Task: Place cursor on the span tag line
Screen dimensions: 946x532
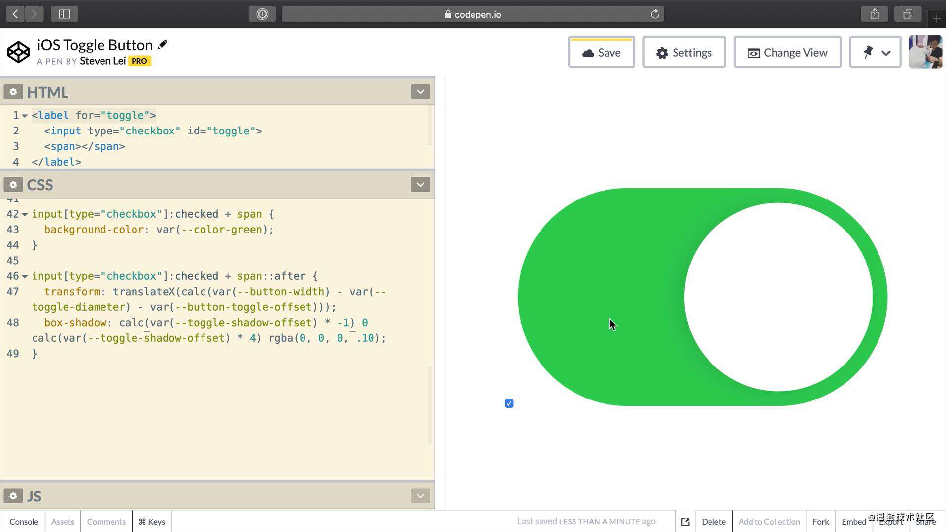Action: tap(84, 146)
